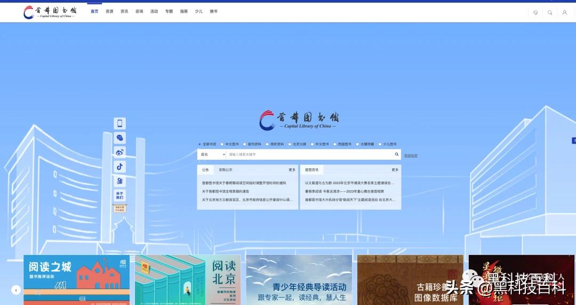Open notice about 北京地方文献阅览区
The height and width of the screenshot is (305, 576).
pos(247,200)
